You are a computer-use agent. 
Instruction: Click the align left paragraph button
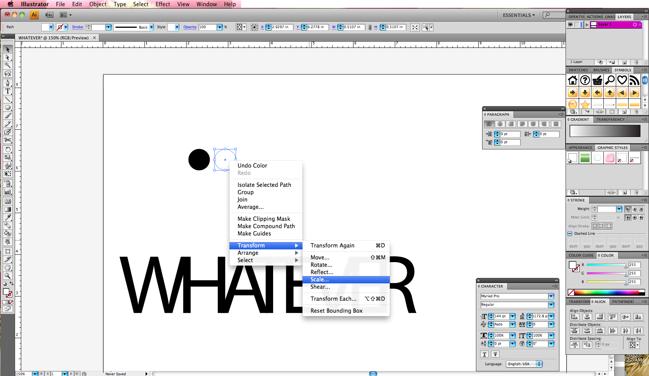click(x=489, y=124)
